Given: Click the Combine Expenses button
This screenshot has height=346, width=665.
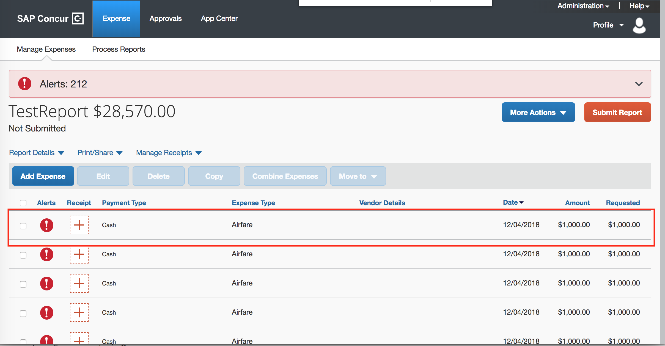Looking at the screenshot, I should 285,176.
